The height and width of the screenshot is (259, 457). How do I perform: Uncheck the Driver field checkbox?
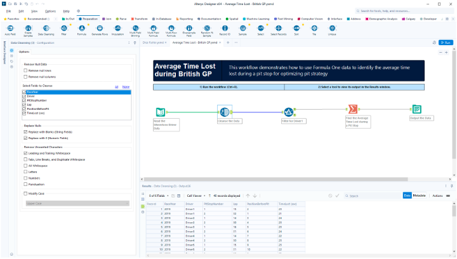[24, 96]
